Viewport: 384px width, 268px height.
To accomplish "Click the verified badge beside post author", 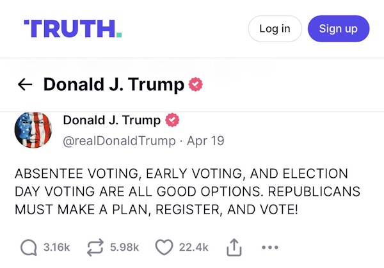I will pos(172,120).
